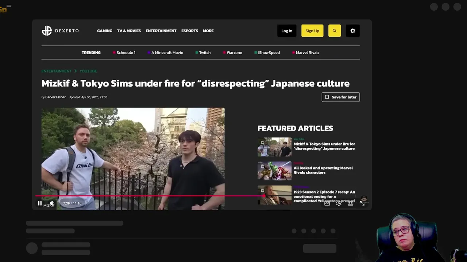
Task: Mute the video with the speaker icon
Action: coord(52,203)
